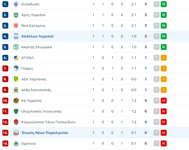Click grey upcoming-match badge for Άρης Λεμεσού
189x150 pixels.
pyautogui.click(x=157, y=15)
